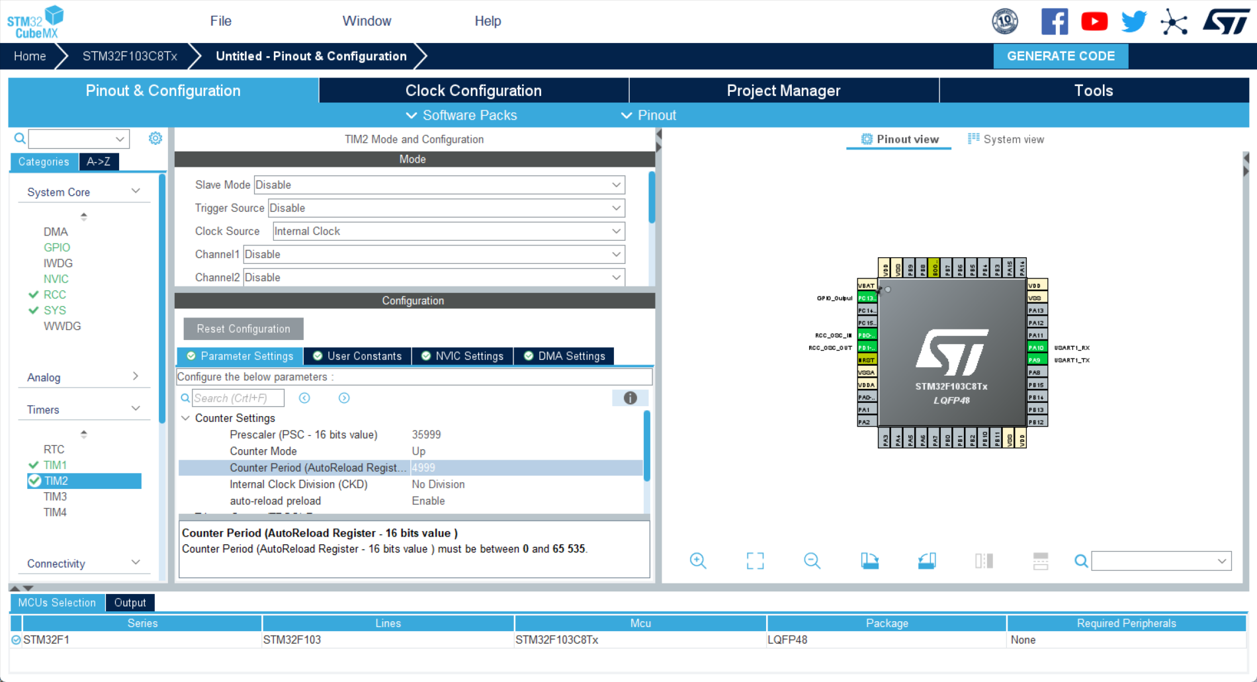This screenshot has width=1257, height=682.
Task: Click the horizontal split layout icon
Action: (1041, 561)
